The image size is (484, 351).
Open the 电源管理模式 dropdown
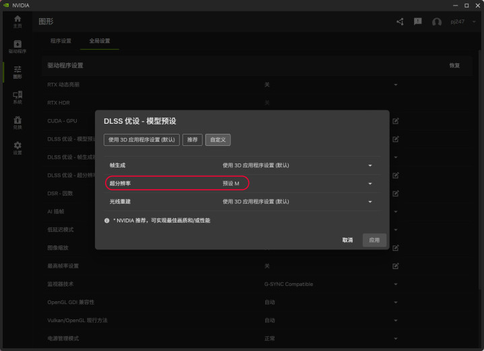(395, 339)
